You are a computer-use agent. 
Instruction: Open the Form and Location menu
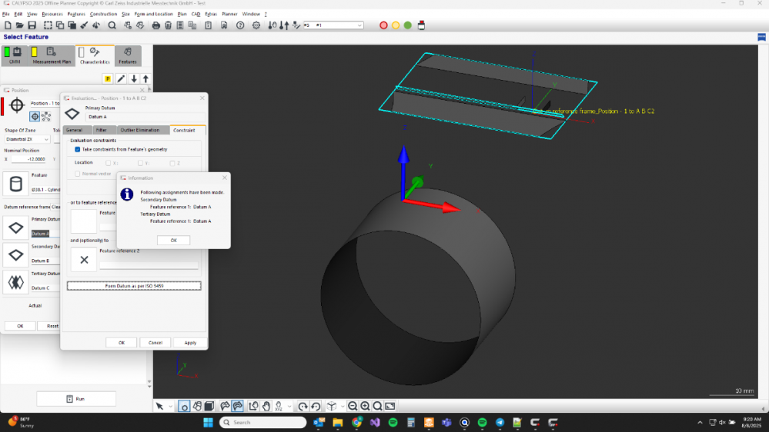click(x=154, y=14)
